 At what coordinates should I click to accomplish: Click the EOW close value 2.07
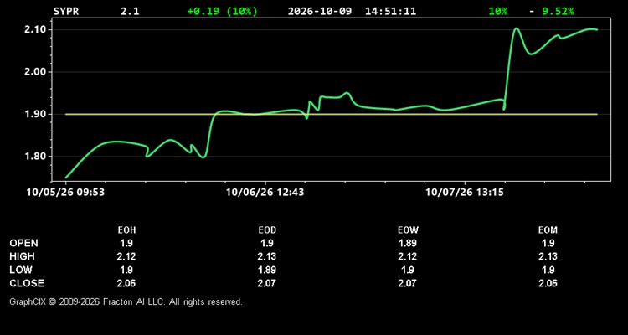point(408,283)
